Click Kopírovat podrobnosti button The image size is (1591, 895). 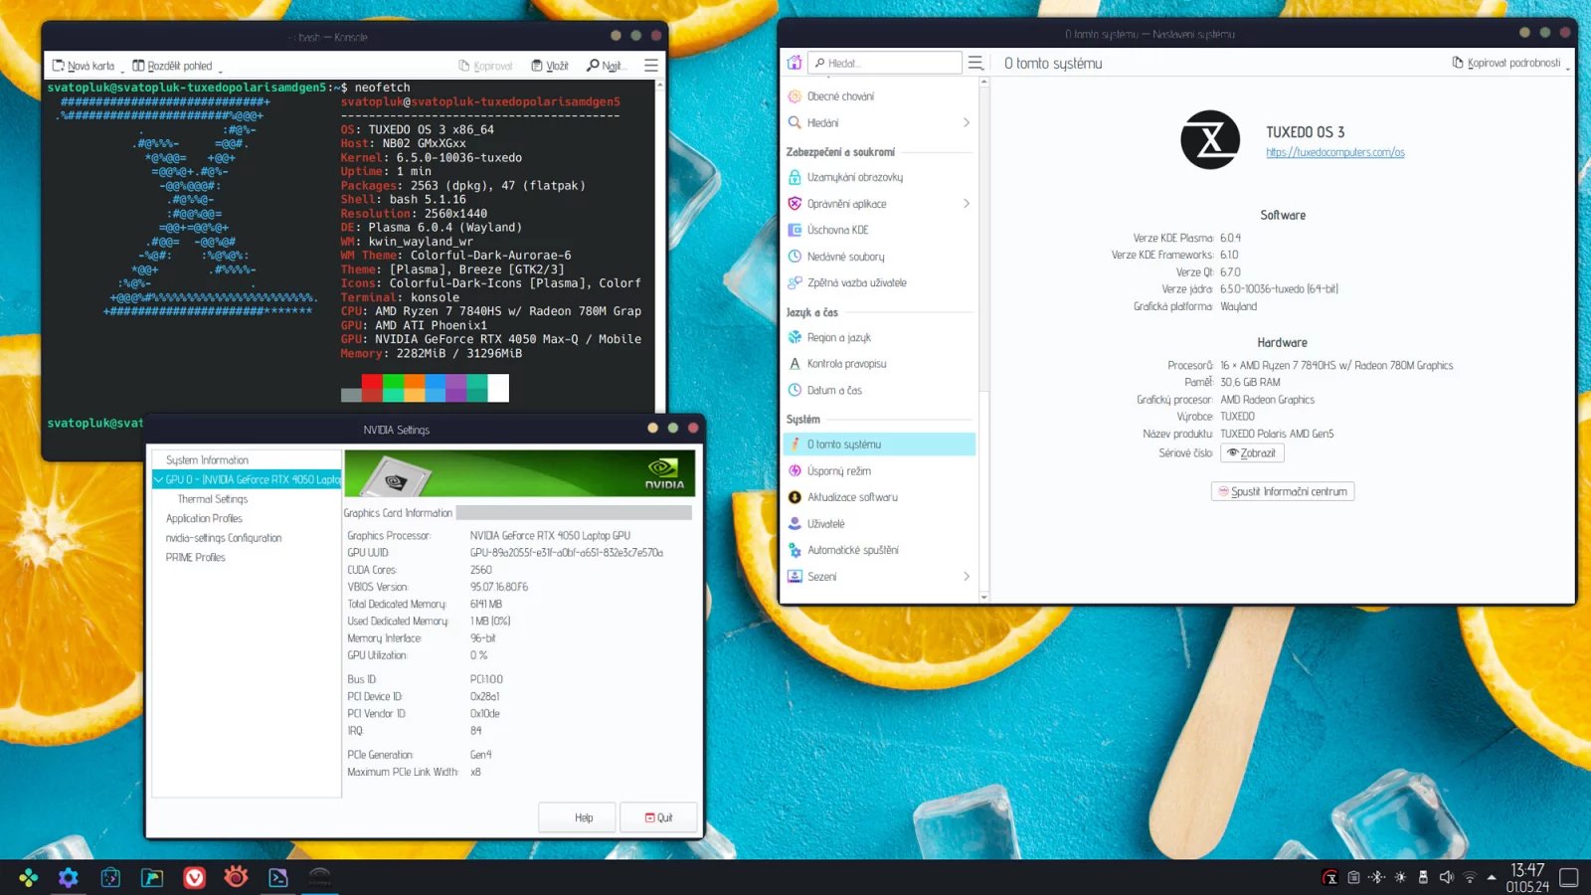point(1505,63)
